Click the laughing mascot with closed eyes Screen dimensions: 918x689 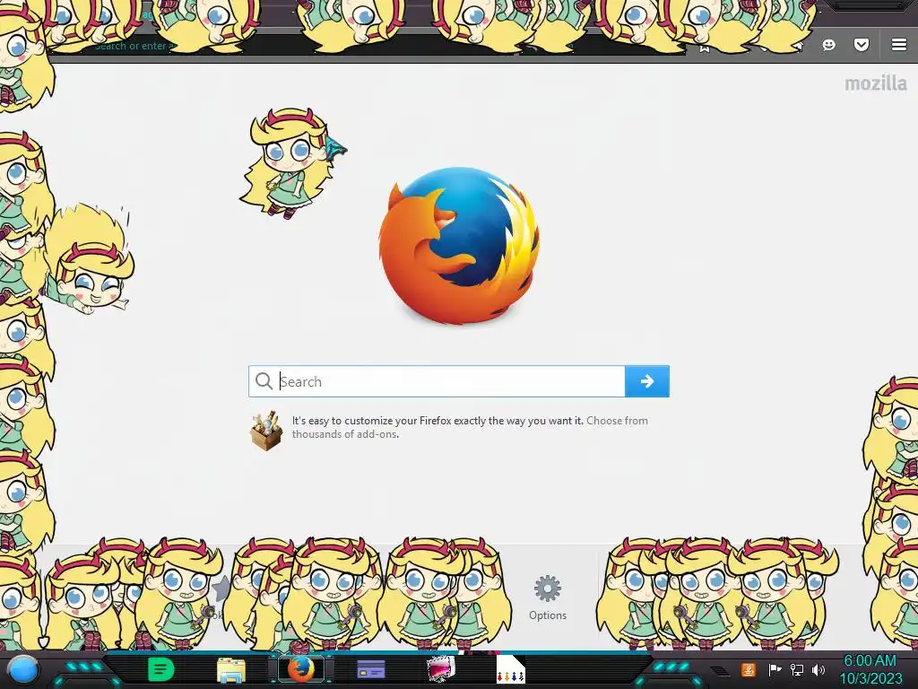88,259
